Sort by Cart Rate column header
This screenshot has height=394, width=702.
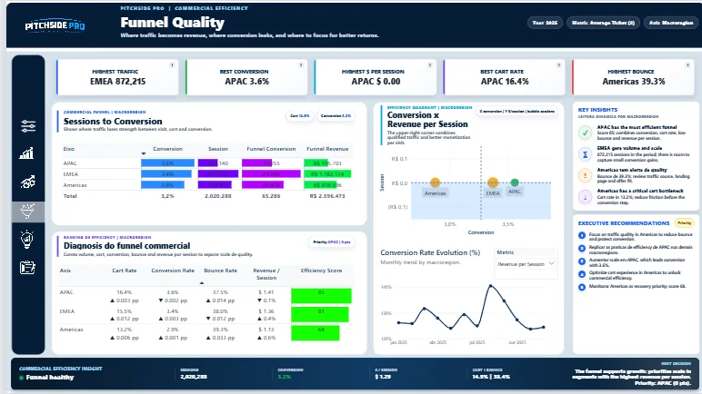[124, 271]
